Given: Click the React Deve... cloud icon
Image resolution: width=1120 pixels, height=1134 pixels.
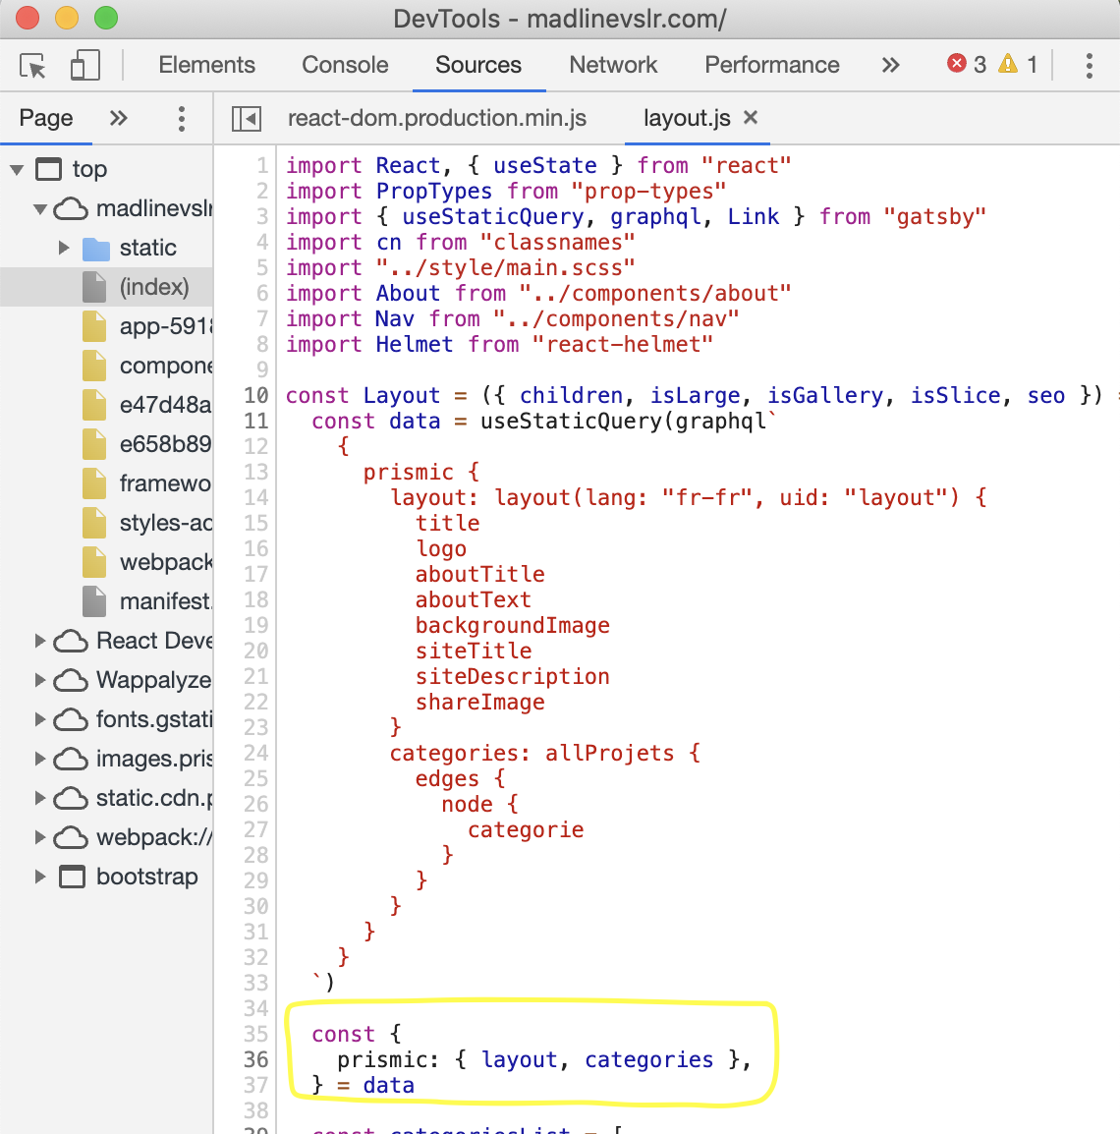Looking at the screenshot, I should point(71,642).
